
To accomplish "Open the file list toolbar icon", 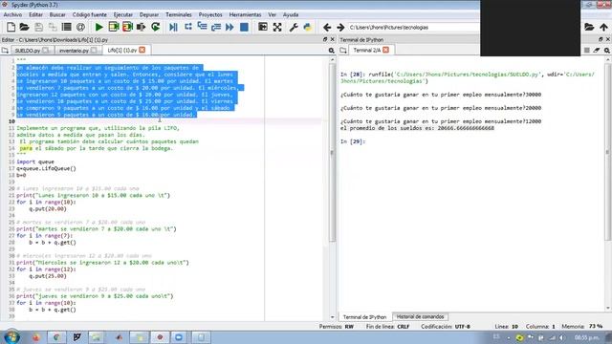I will point(66,27).
